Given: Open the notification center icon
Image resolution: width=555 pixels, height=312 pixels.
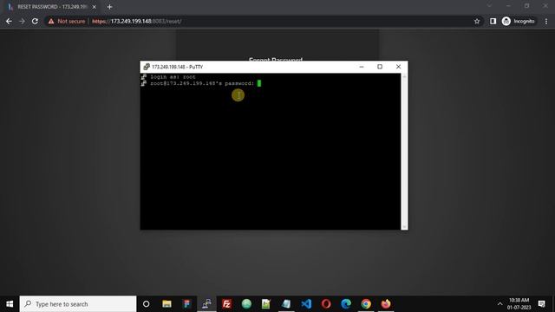Looking at the screenshot, I should coord(541,304).
